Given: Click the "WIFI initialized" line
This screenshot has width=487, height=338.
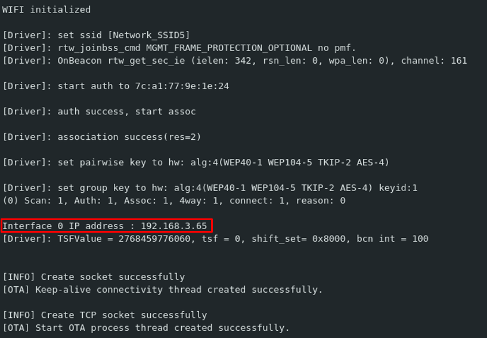Looking at the screenshot, I should pos(46,10).
